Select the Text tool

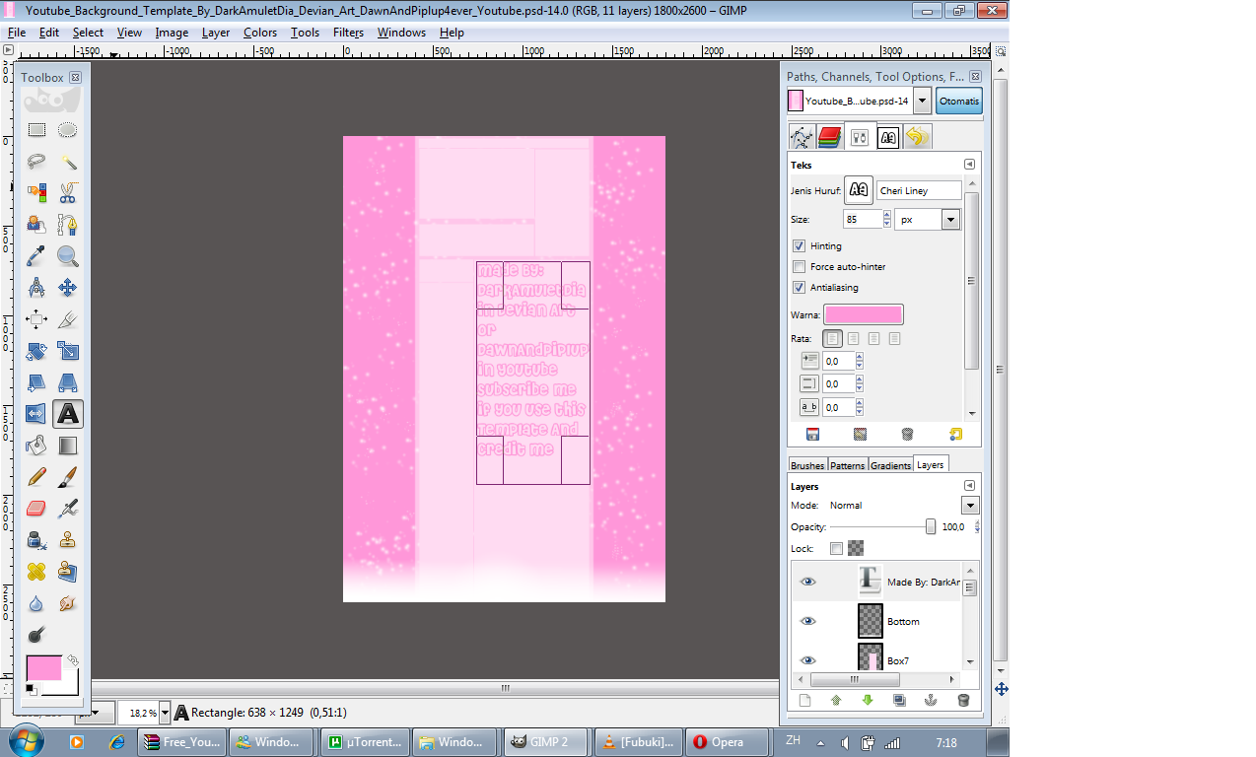pyautogui.click(x=68, y=414)
